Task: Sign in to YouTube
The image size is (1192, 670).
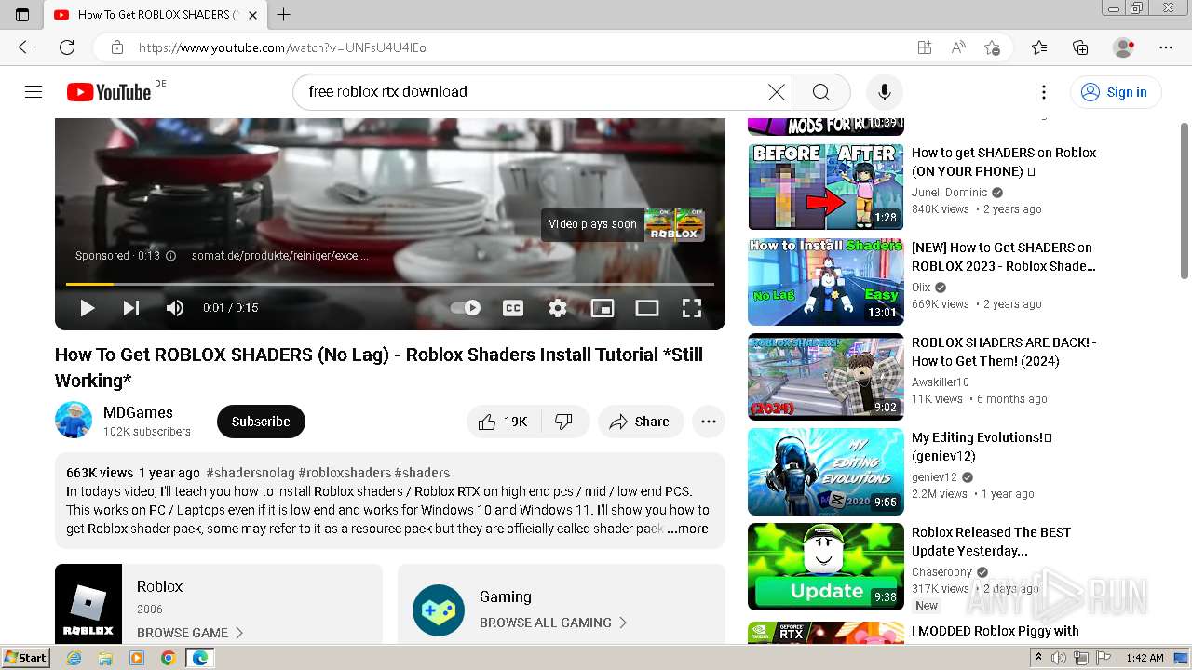Action: pos(1116,91)
